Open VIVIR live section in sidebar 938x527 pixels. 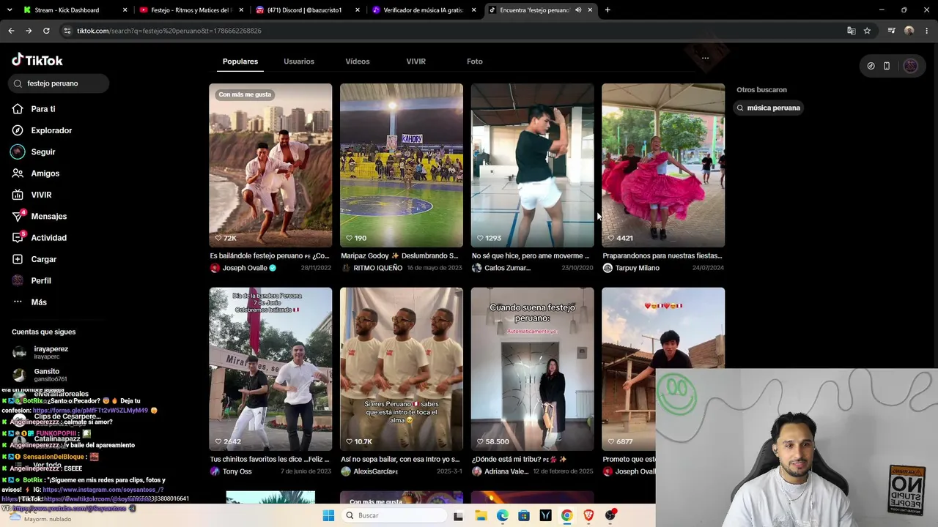(41, 195)
